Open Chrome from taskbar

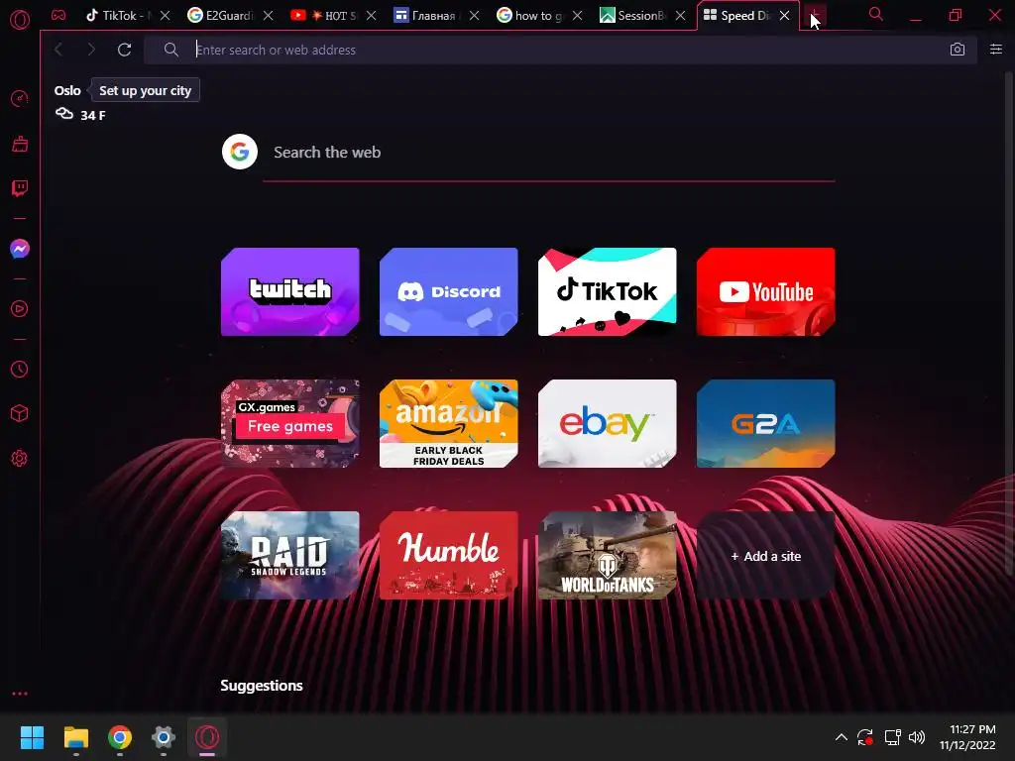click(x=120, y=737)
